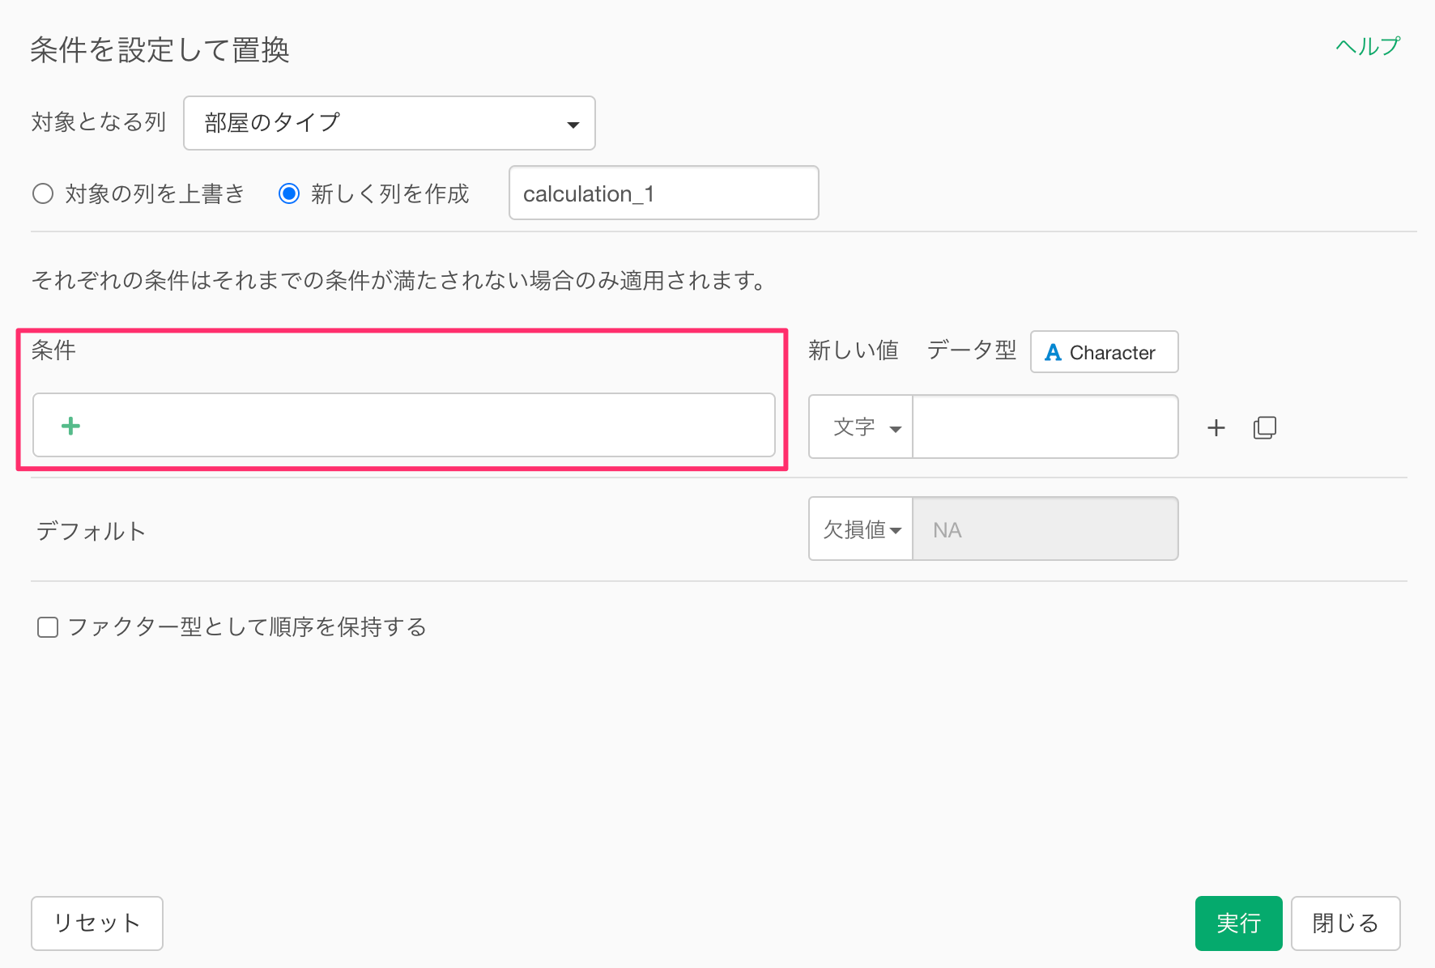Click the 新しい値 label
The image size is (1435, 968).
coord(854,350)
